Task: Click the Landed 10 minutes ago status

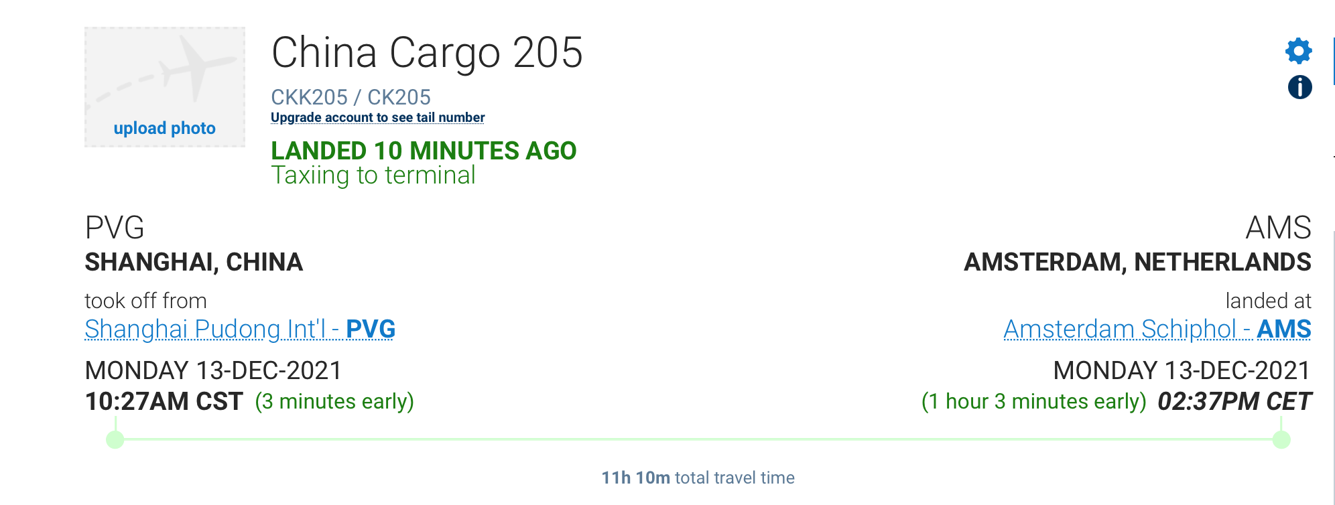Action: (x=424, y=151)
